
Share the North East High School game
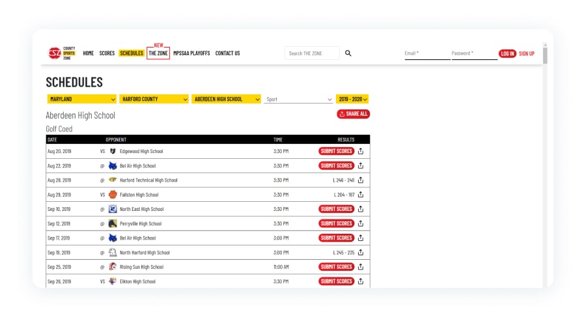[x=361, y=209]
